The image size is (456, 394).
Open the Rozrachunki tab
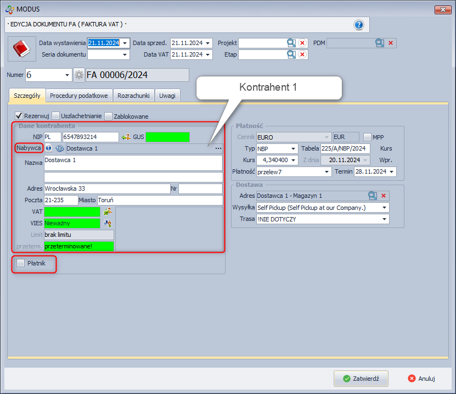(134, 95)
